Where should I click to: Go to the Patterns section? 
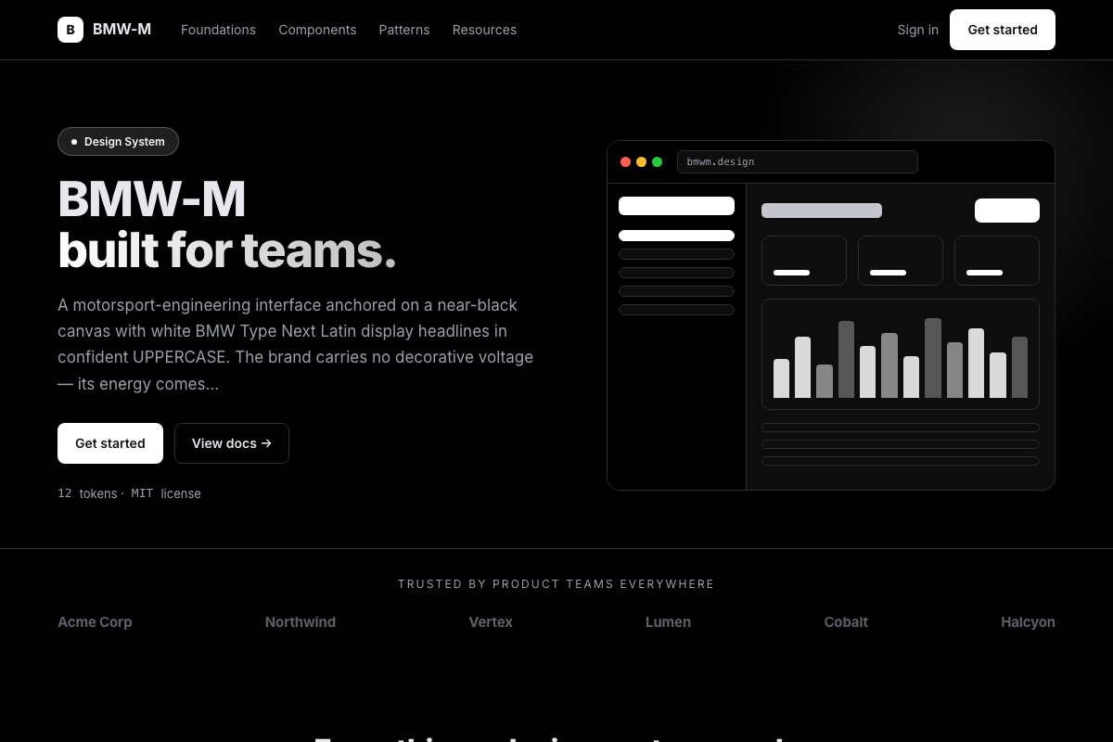[404, 30]
